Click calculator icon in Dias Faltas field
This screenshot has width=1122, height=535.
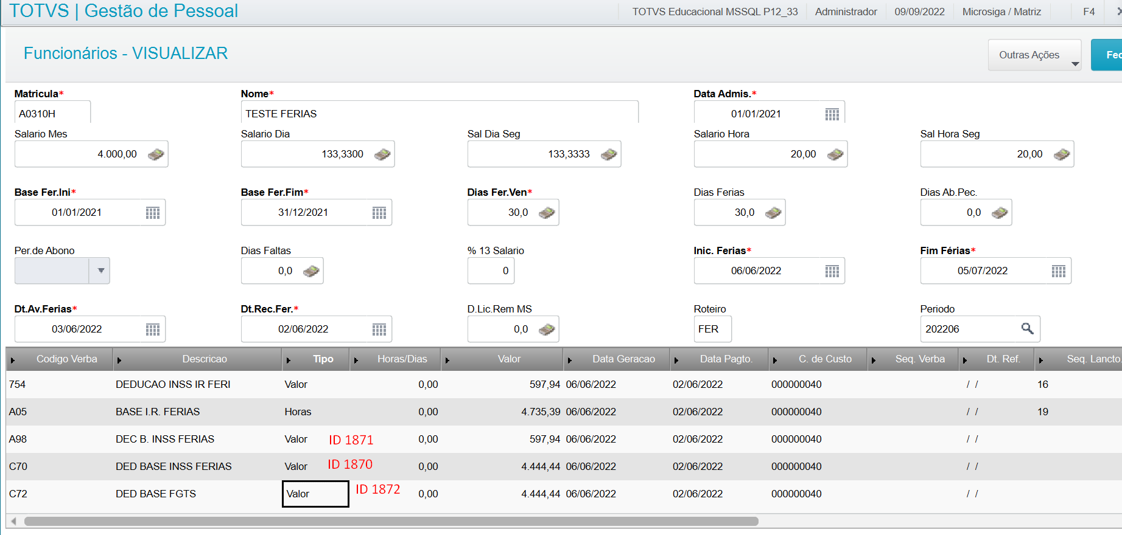tap(311, 271)
